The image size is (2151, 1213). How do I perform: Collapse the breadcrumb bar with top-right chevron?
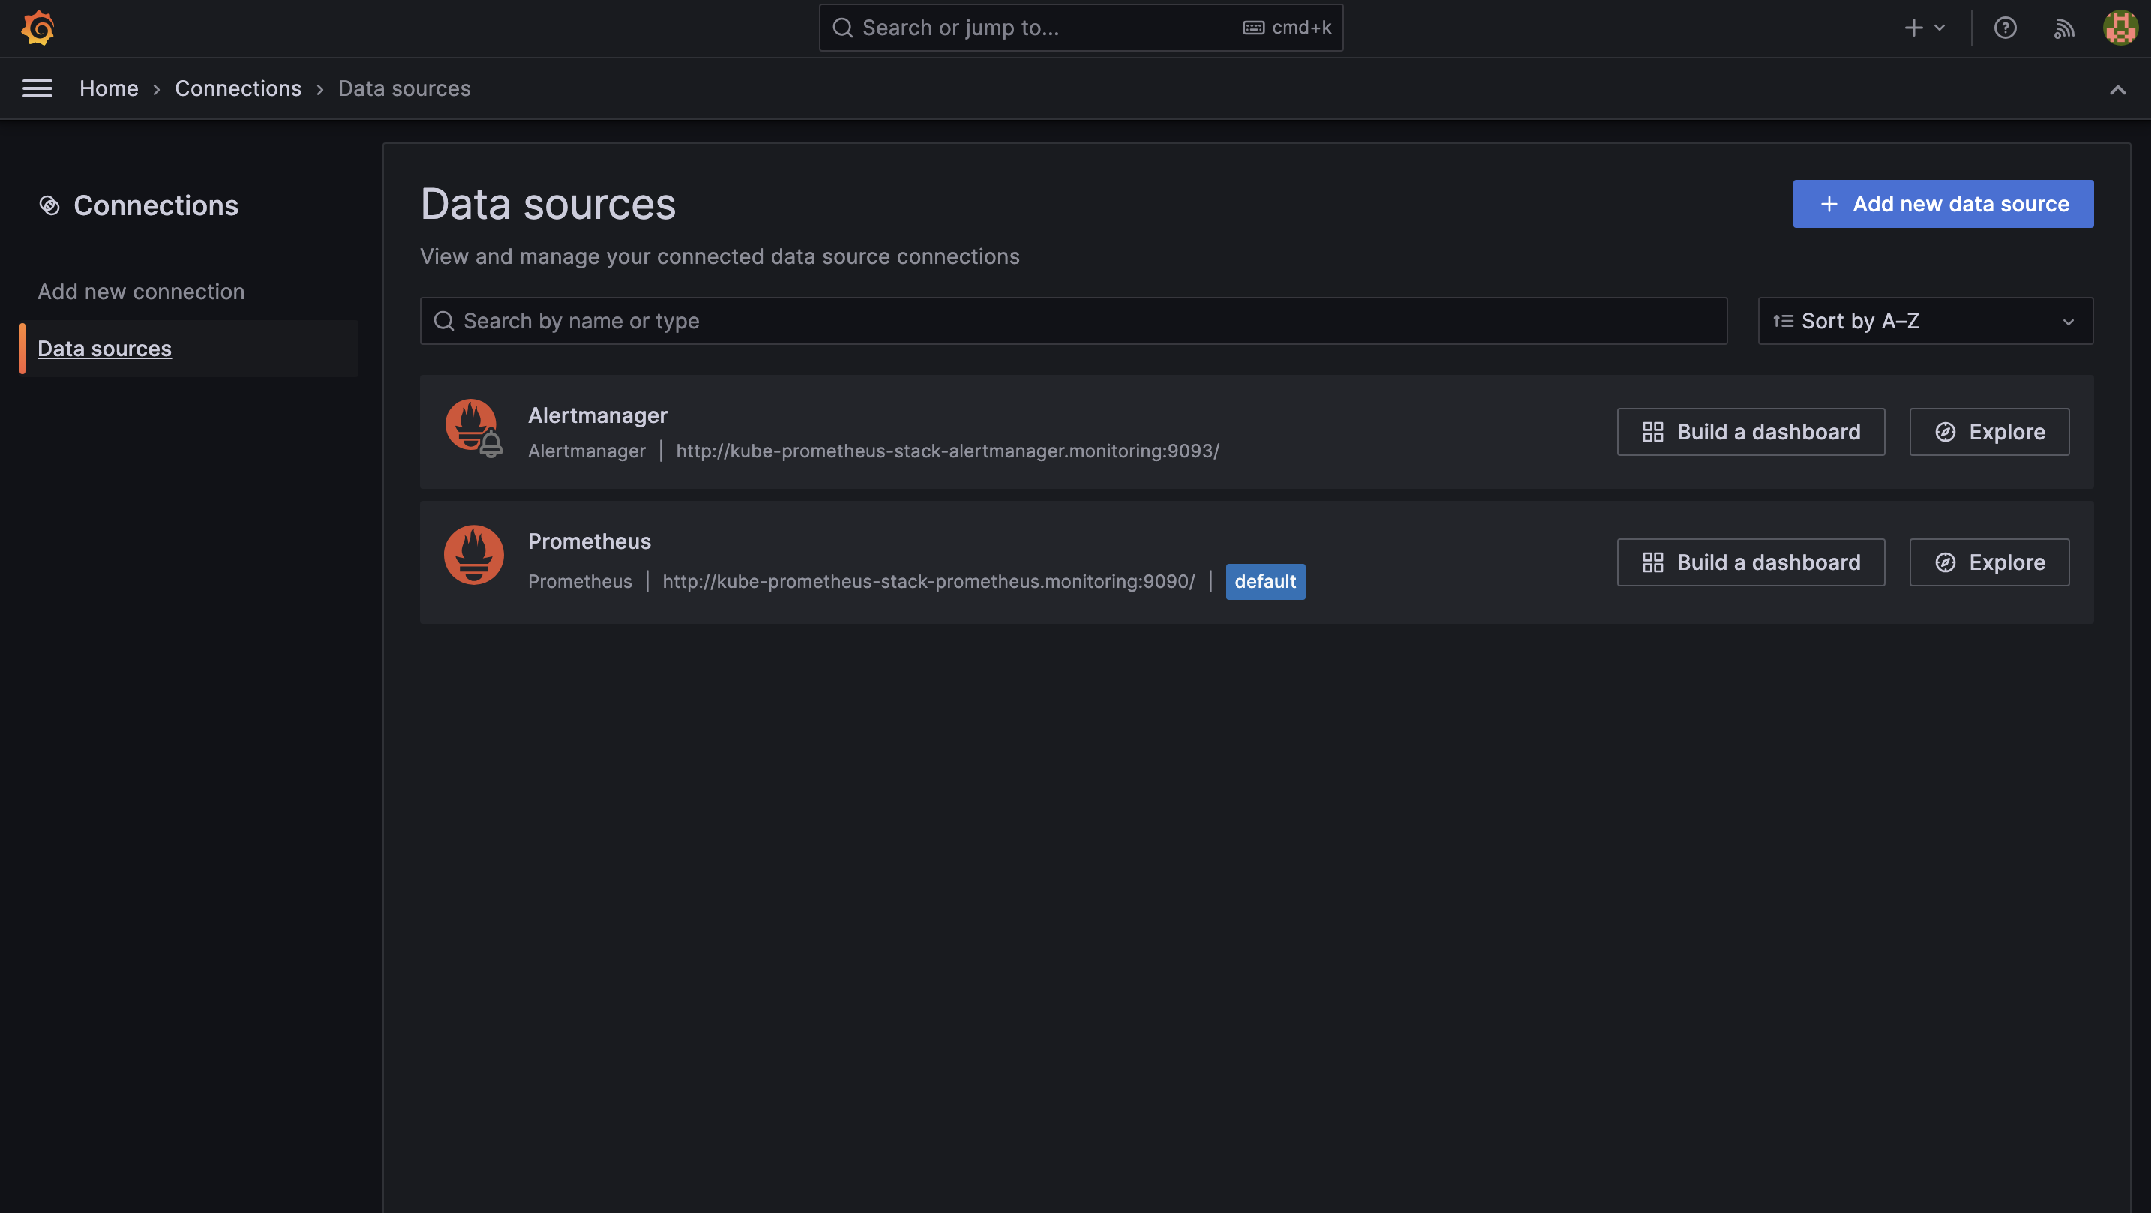pyautogui.click(x=2119, y=88)
